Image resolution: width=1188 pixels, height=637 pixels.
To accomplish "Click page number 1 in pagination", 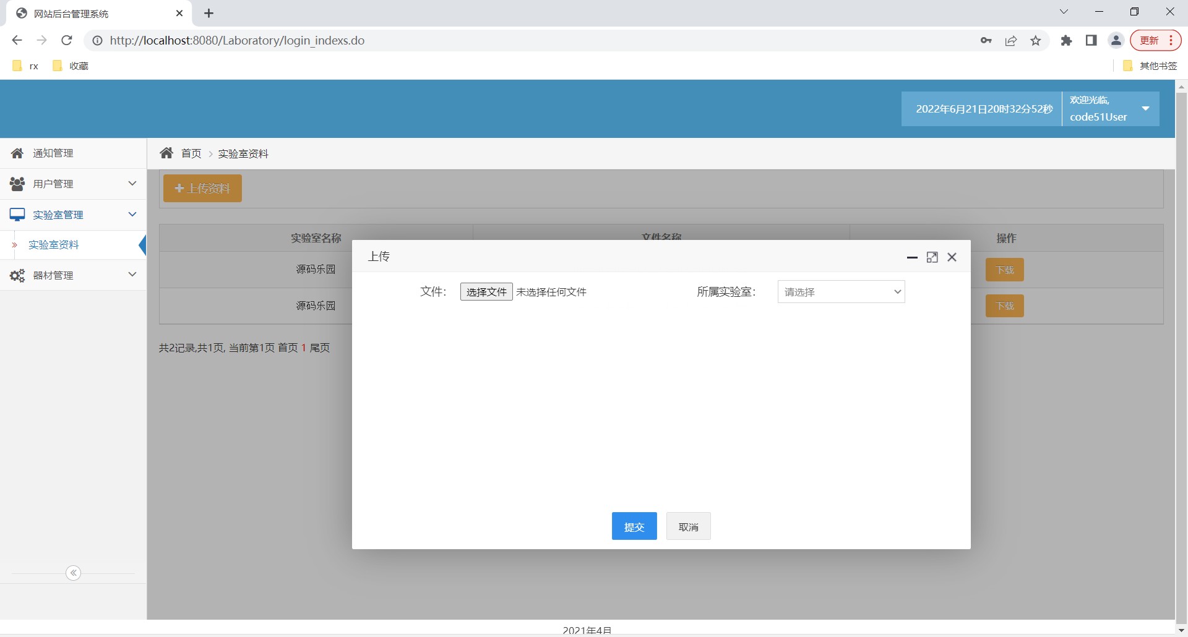I will tap(304, 348).
